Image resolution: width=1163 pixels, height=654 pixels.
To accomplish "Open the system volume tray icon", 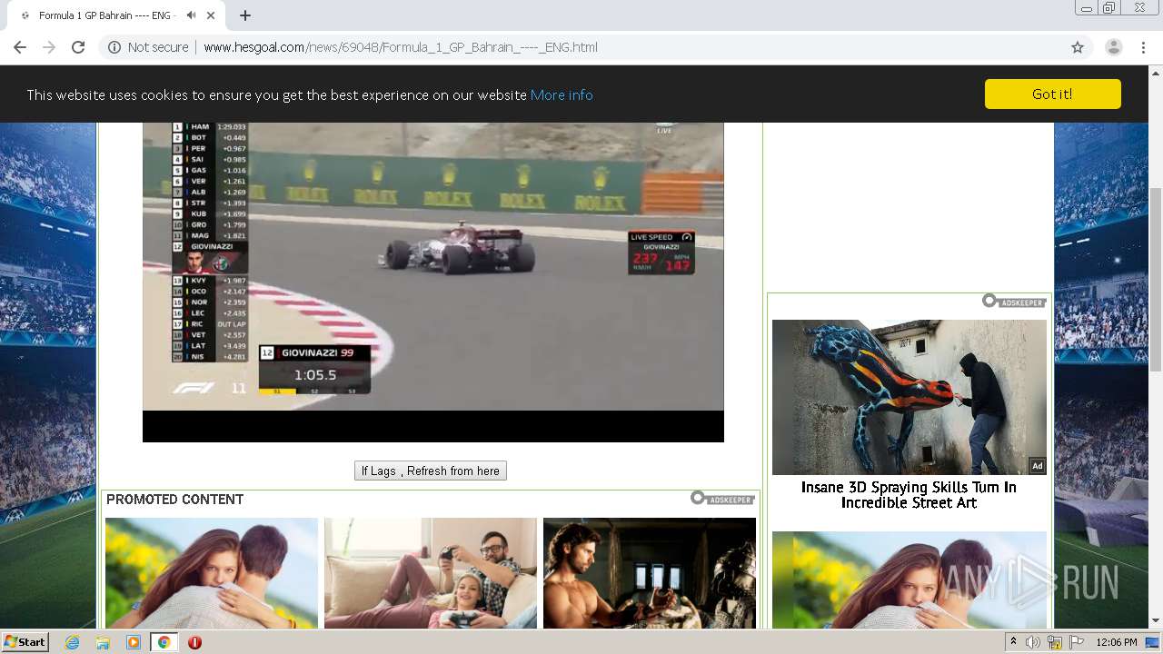I will pyautogui.click(x=1033, y=642).
